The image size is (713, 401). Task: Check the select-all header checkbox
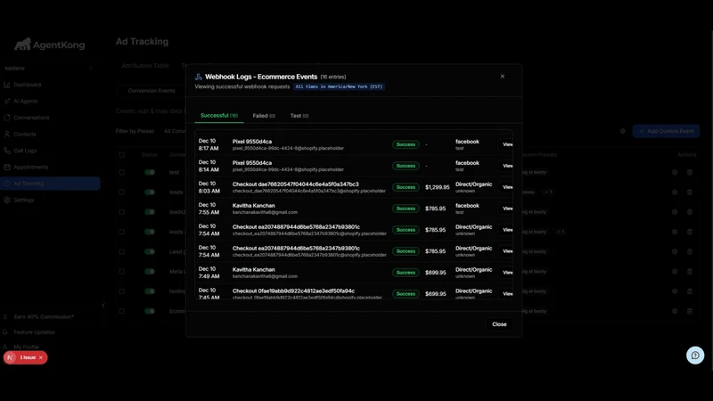121,154
